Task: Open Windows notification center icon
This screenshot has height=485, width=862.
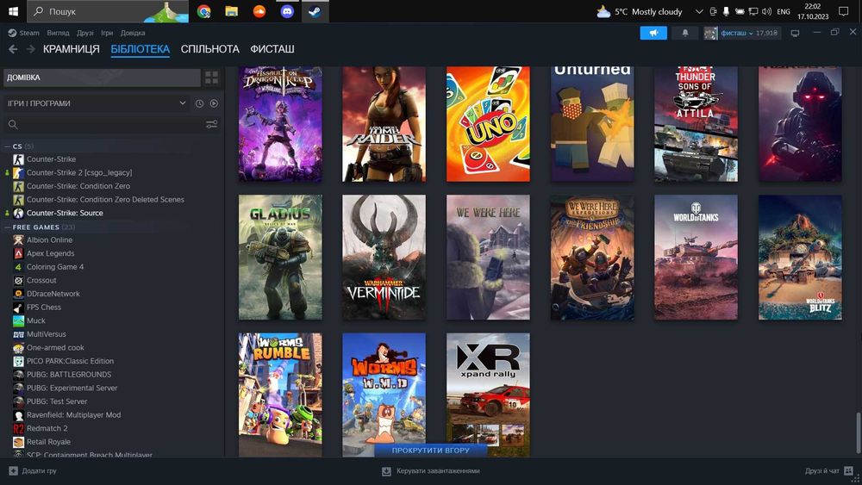Action: (843, 11)
